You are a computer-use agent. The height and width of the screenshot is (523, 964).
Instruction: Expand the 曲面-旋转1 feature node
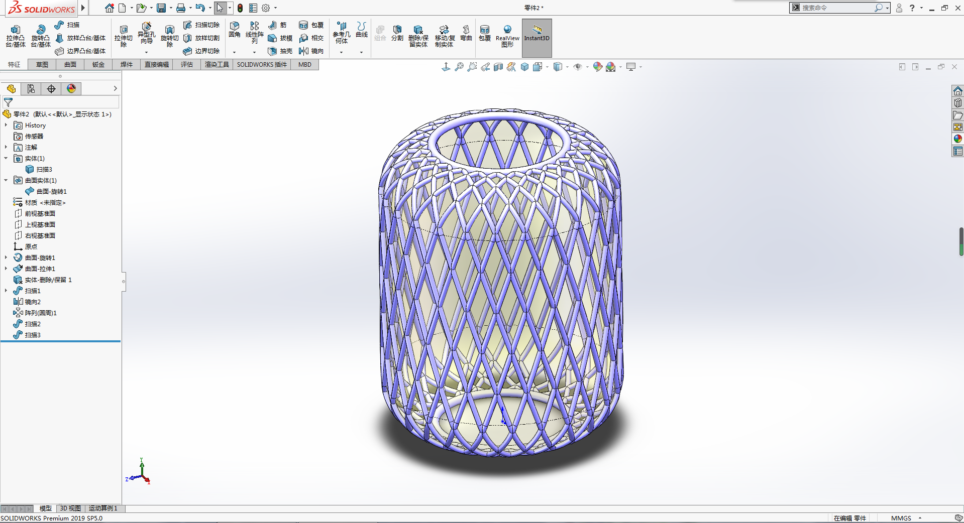(x=6, y=257)
